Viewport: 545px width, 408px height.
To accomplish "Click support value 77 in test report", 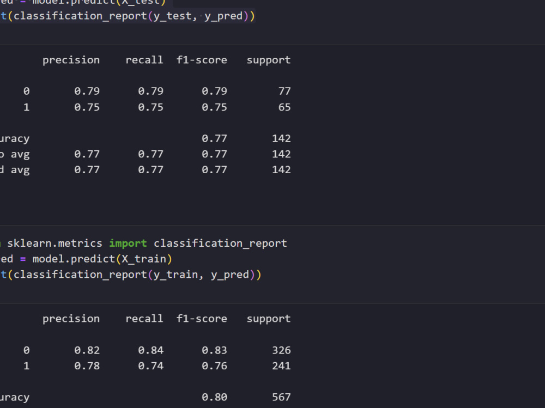I will [284, 91].
